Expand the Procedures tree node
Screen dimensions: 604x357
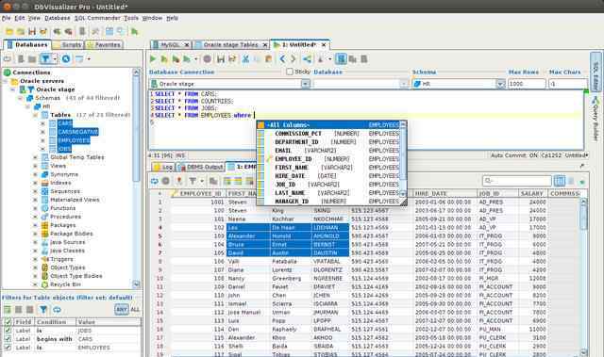(36, 217)
